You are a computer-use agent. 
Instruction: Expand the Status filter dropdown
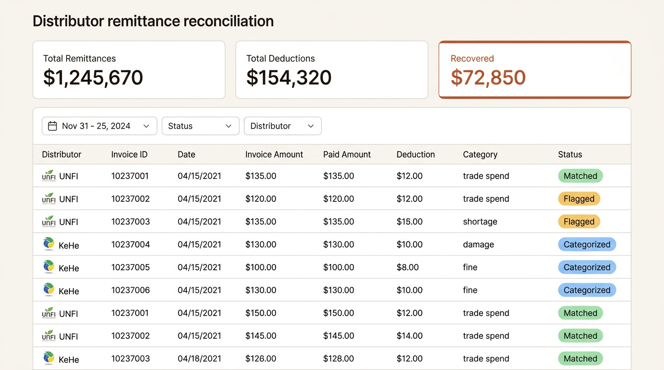tap(200, 126)
